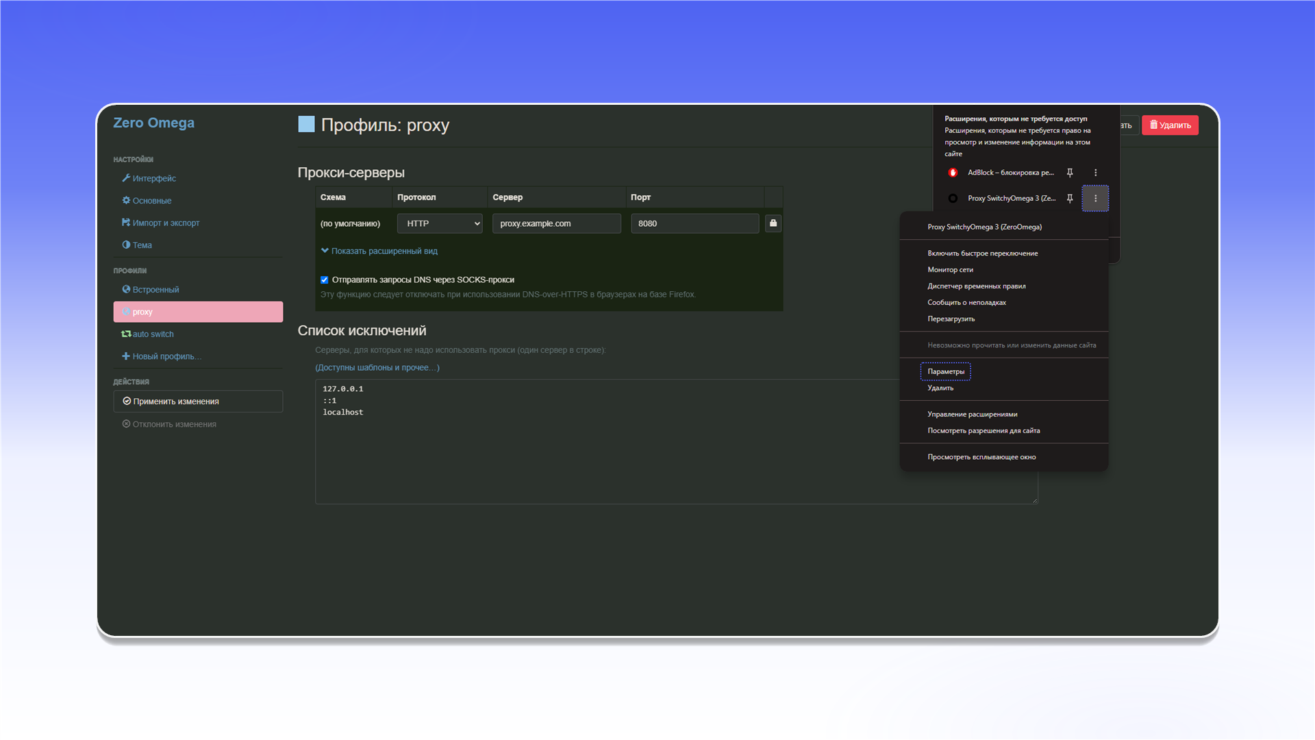Expand 'Показать расширенный вид' section
The image size is (1315, 740).
(x=379, y=251)
